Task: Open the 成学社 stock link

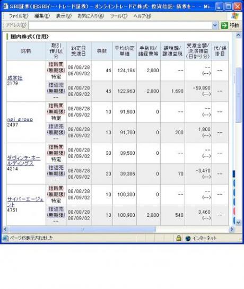Action: 15,78
